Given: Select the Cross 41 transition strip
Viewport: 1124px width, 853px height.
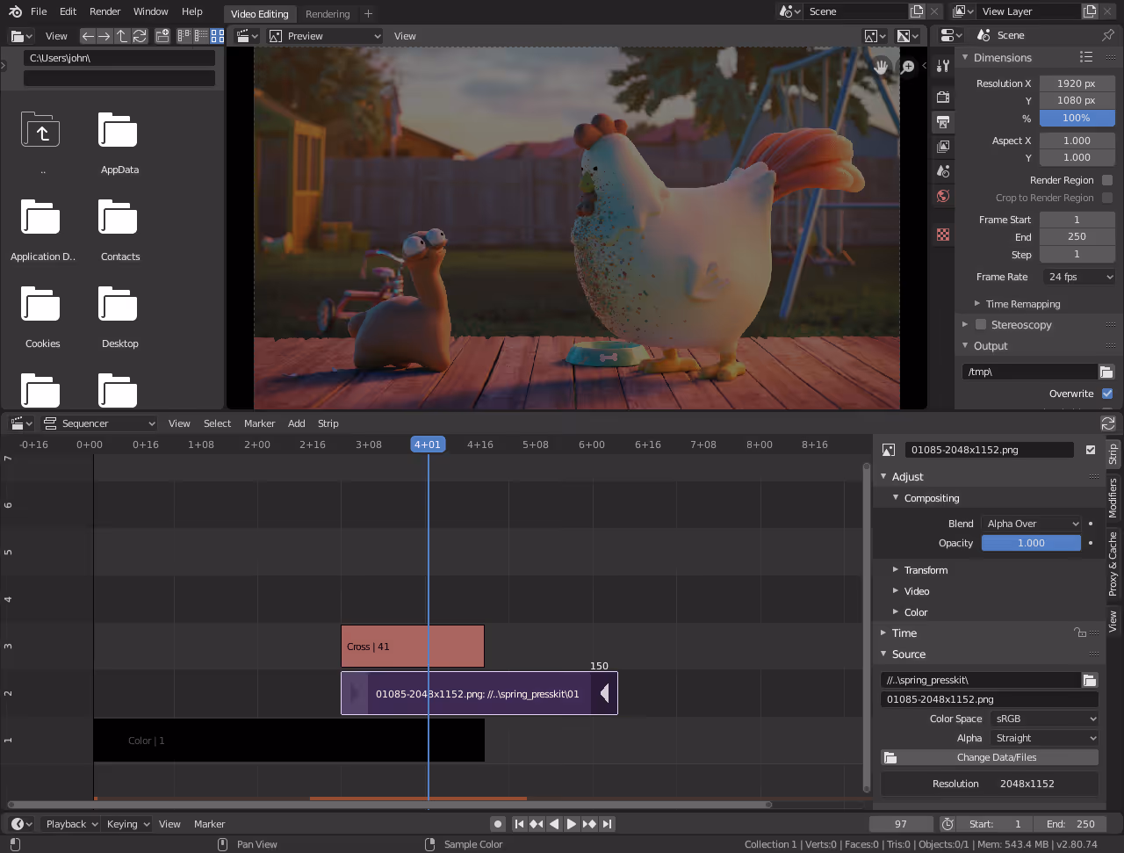Looking at the screenshot, I should click(412, 646).
